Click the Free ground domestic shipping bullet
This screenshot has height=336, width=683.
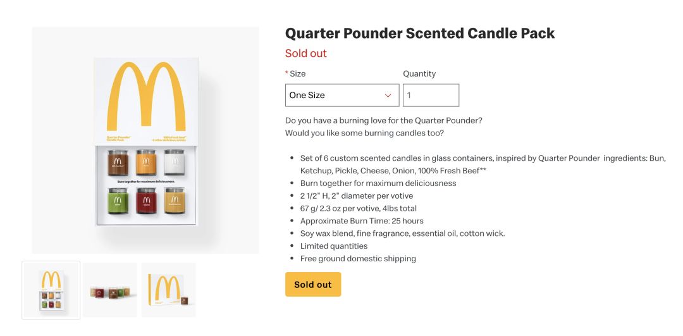pos(358,258)
